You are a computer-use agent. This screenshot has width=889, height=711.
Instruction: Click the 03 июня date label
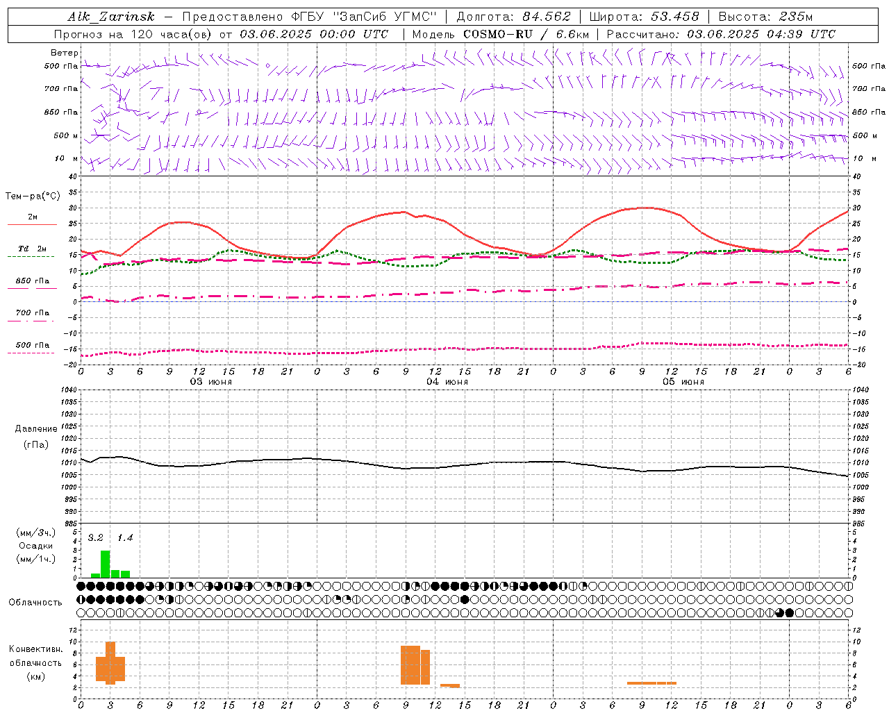pos(211,382)
